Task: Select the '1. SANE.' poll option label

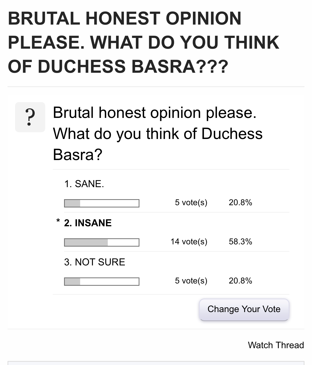Action: [84, 184]
